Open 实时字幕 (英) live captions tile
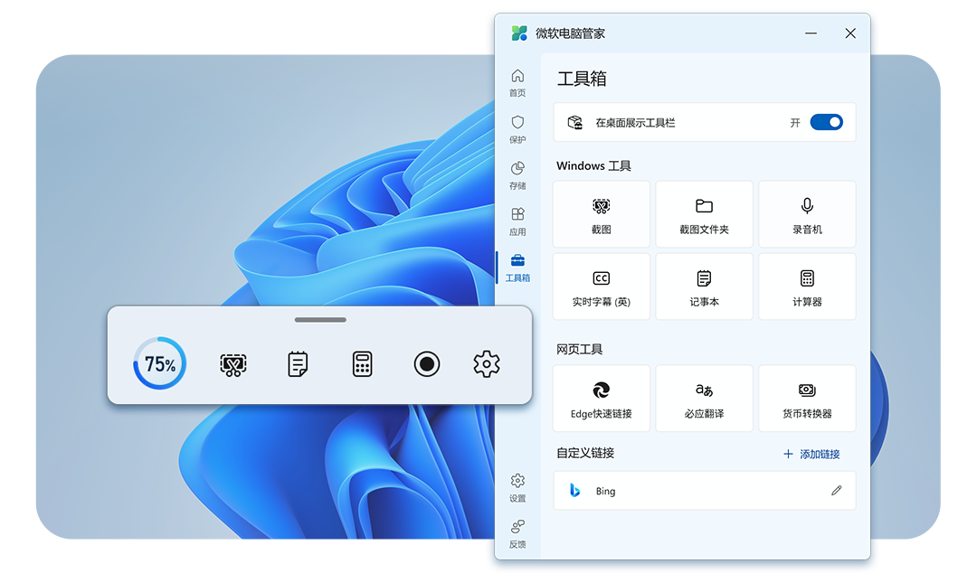Viewport: 977px width, 573px height. click(602, 286)
